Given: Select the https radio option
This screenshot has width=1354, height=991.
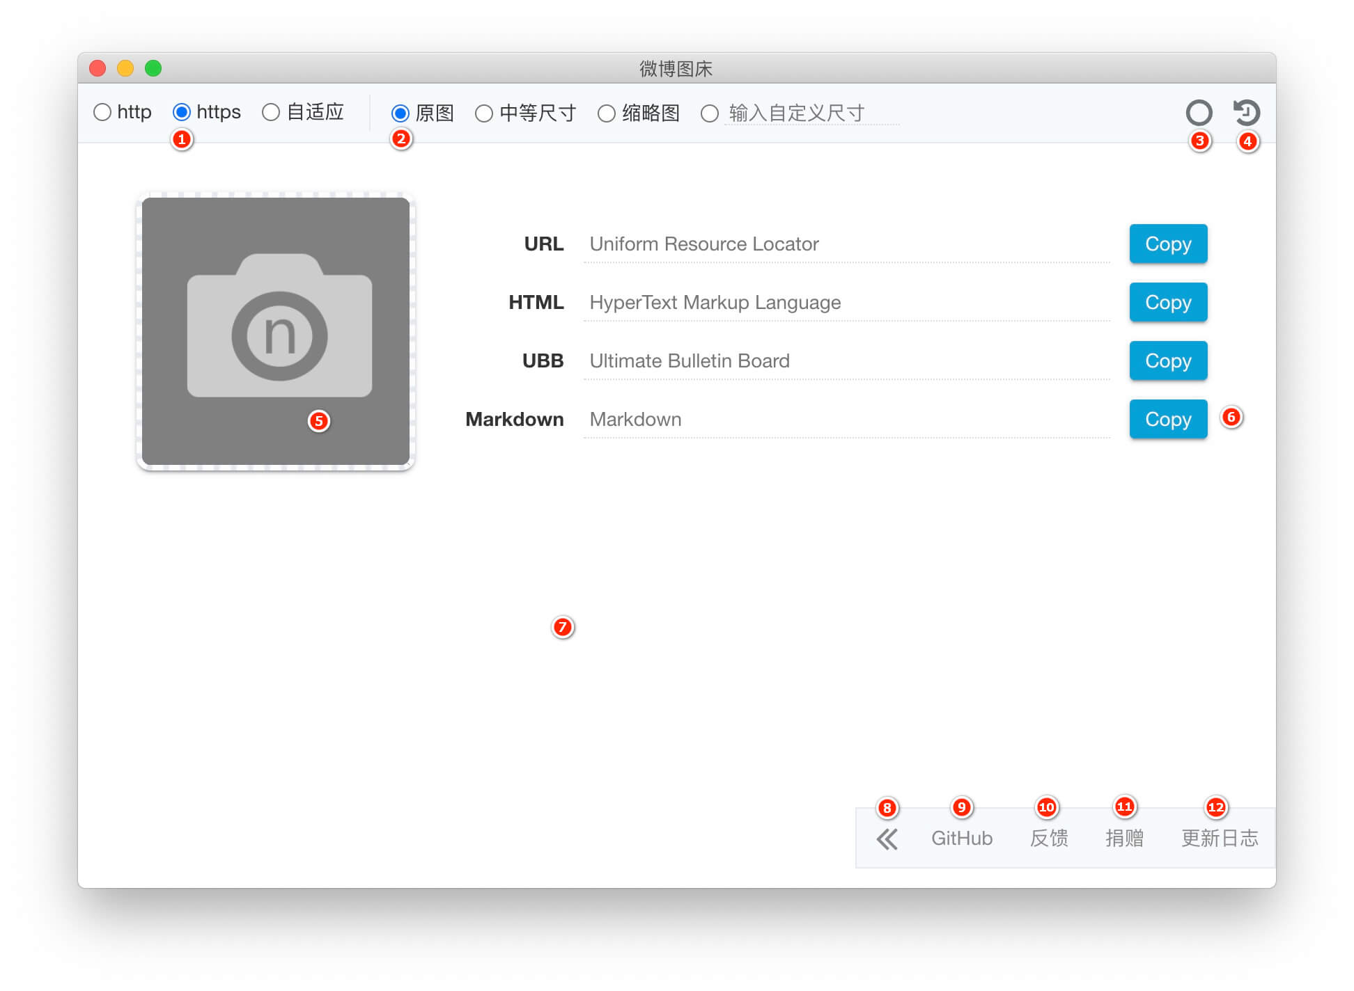Looking at the screenshot, I should point(182,113).
